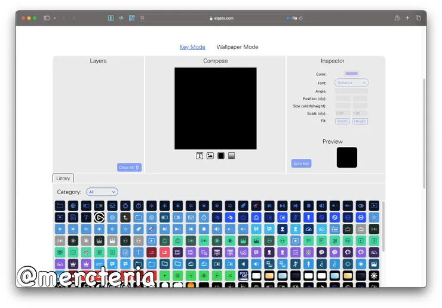Show Safari sidebar
Viewport: 442px width, 308px height.
47,18
